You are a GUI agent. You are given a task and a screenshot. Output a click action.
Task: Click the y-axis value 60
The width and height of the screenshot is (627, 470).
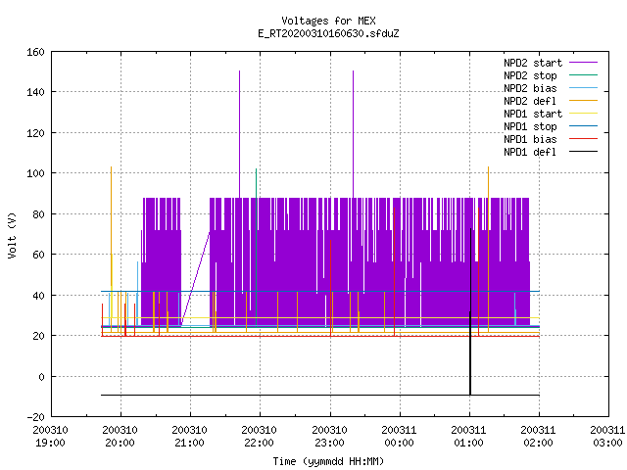[x=38, y=255]
